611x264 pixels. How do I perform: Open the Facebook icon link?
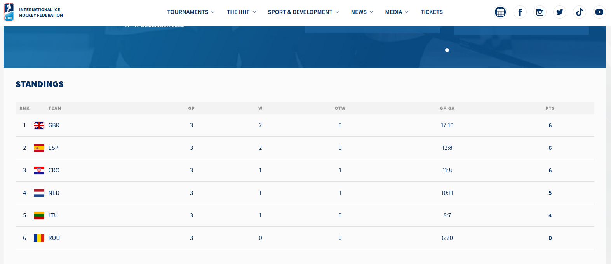click(520, 12)
